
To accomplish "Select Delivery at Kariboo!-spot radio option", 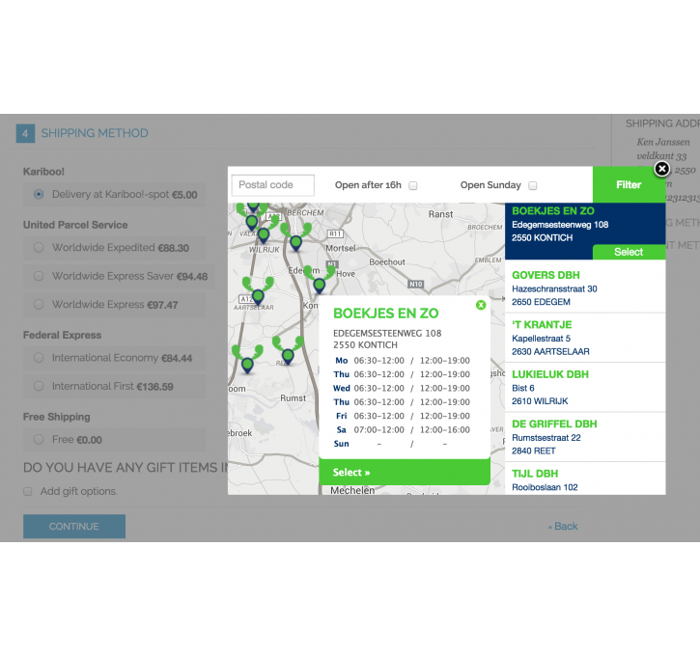I will point(39,195).
